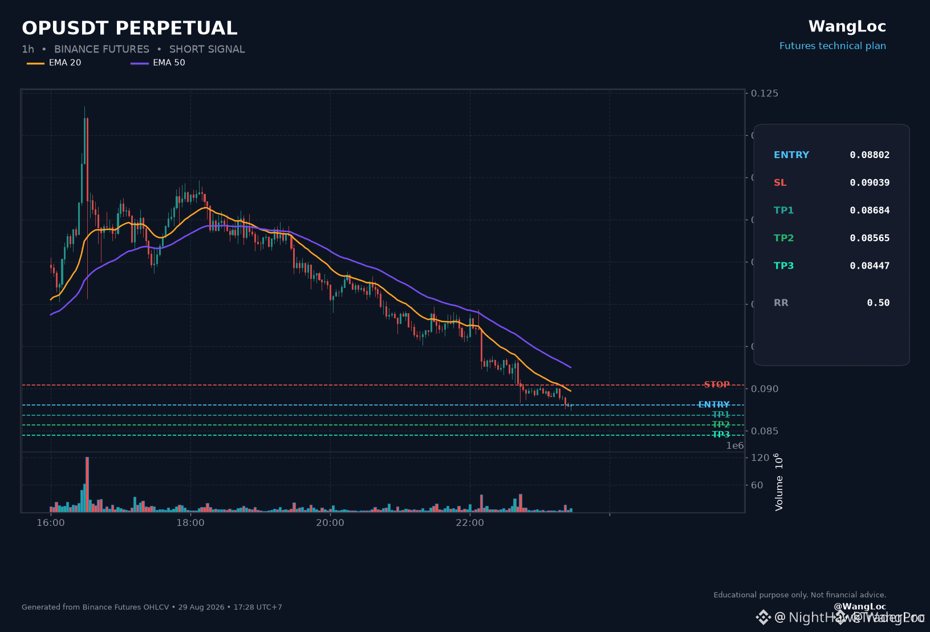This screenshot has width=930, height=632.
Task: Click the 'Educational purpose only. Not financial advice.' disclaimer
Action: pyautogui.click(x=800, y=595)
